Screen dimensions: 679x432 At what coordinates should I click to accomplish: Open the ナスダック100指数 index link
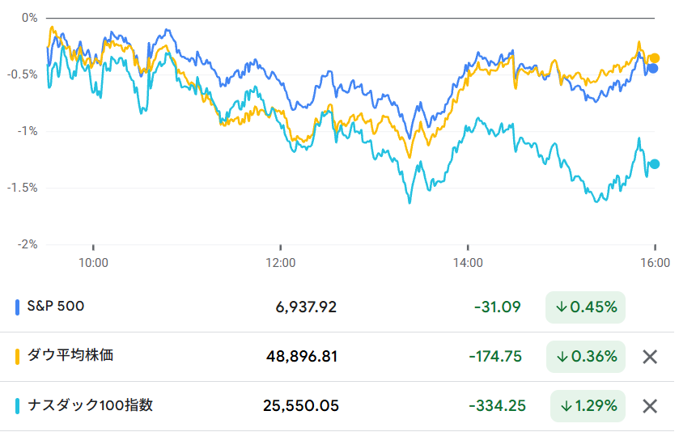[x=90, y=405]
